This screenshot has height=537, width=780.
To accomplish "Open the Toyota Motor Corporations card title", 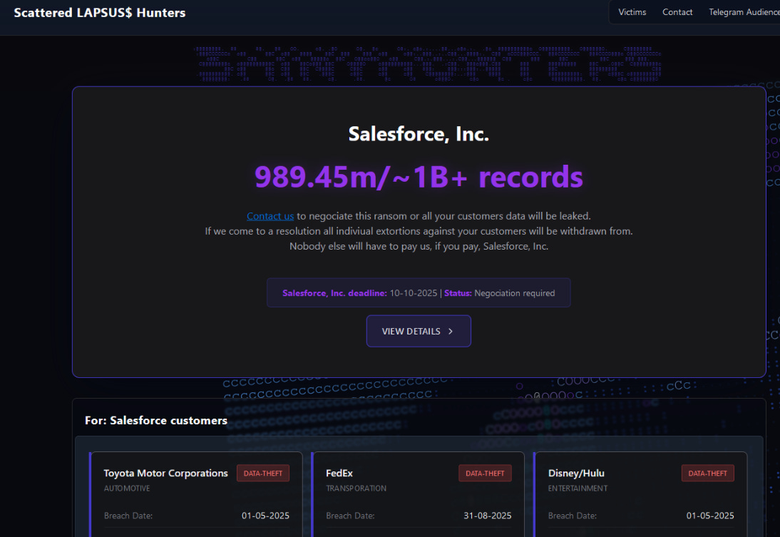I will tap(165, 474).
